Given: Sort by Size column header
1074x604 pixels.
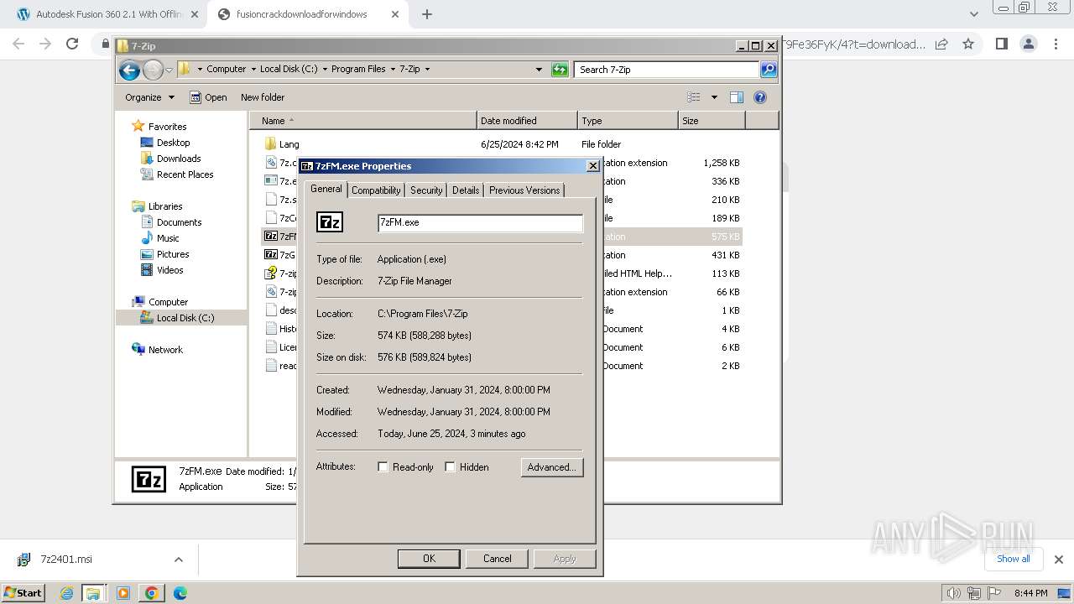Looking at the screenshot, I should 712,121.
